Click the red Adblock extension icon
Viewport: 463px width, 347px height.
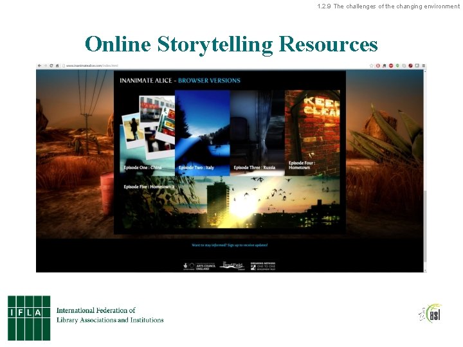point(391,66)
